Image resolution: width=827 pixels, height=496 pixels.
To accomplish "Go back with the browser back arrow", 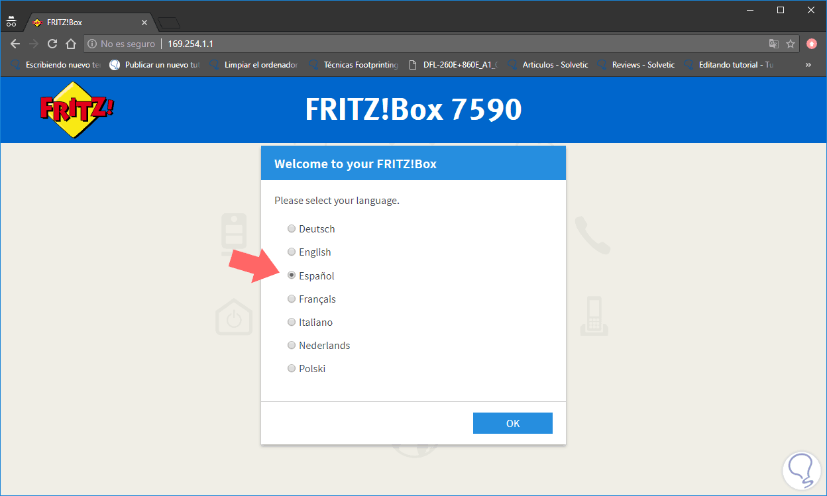I will (x=15, y=44).
